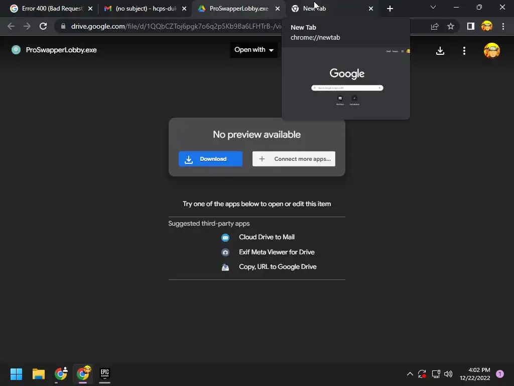Click the browser back arrow

11,26
